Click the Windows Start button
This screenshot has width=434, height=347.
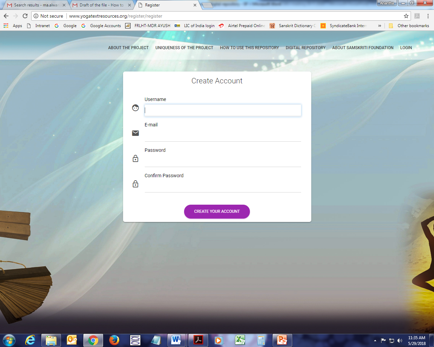[x=9, y=340]
